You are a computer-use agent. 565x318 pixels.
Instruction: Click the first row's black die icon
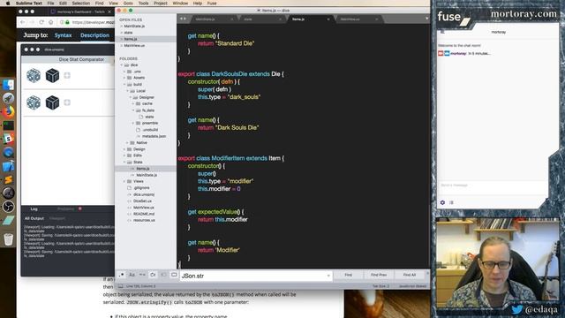tap(52, 75)
